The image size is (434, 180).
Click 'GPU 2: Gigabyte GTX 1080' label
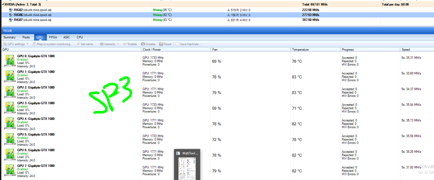coord(36,87)
